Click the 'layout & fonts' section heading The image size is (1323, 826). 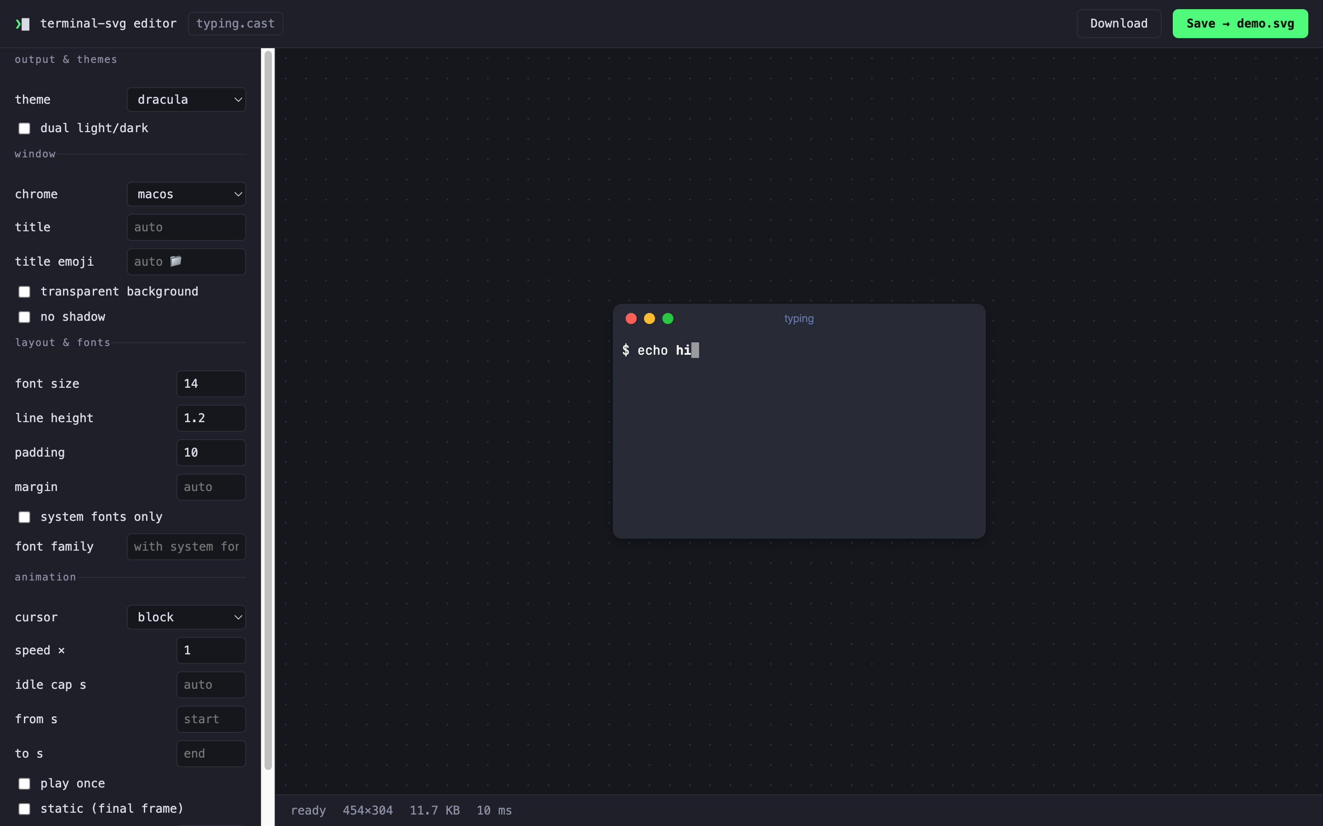pyautogui.click(x=62, y=342)
